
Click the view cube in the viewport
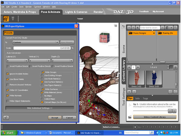click(x=104, y=38)
